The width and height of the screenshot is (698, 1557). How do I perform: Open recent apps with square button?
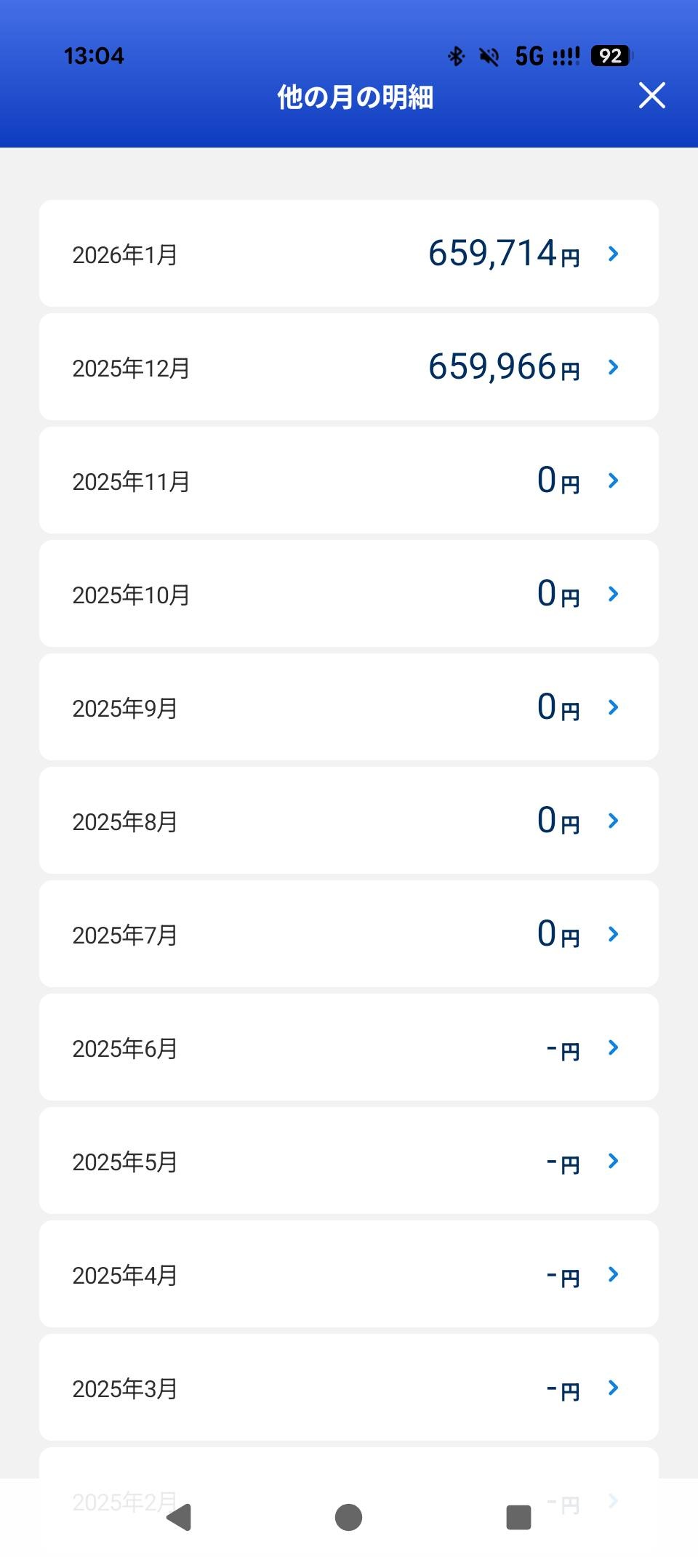[x=518, y=1517]
